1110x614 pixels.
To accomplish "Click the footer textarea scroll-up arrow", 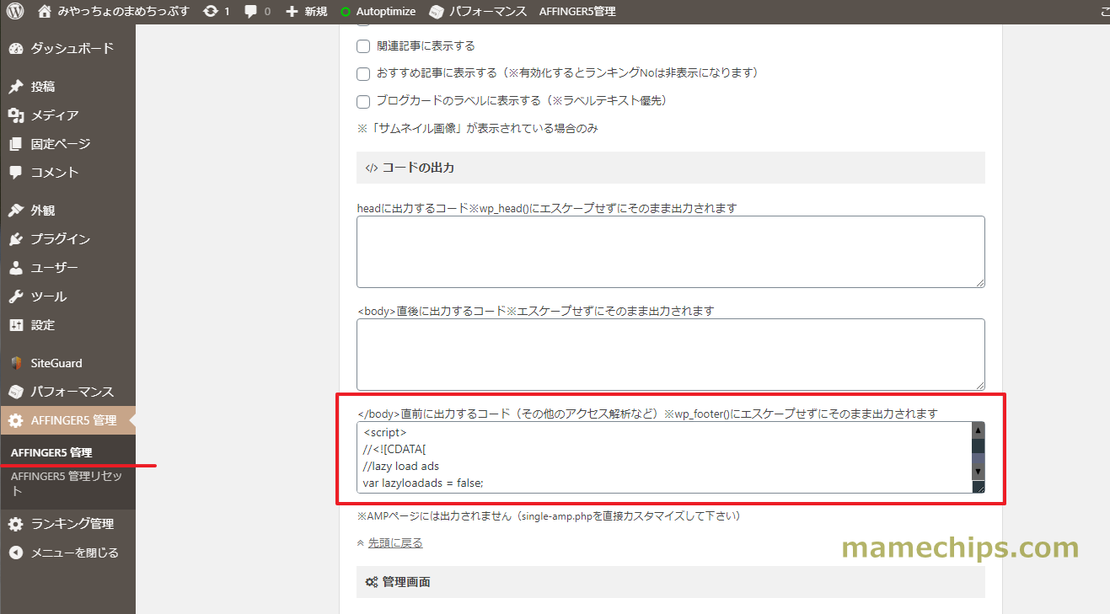I will tap(978, 430).
